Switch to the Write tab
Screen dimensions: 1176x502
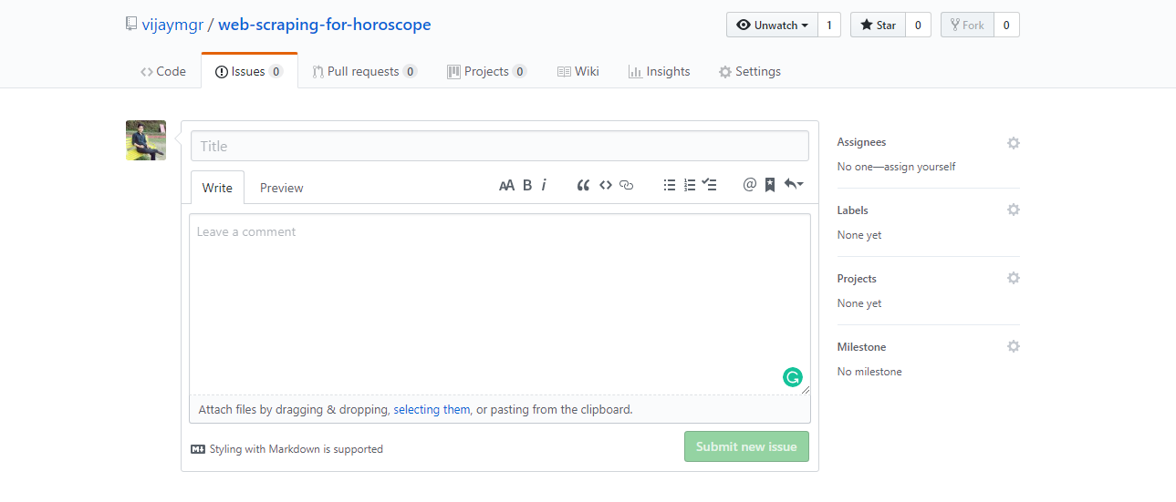pos(217,188)
